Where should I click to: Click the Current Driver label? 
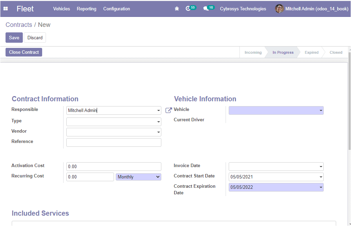pos(189,120)
